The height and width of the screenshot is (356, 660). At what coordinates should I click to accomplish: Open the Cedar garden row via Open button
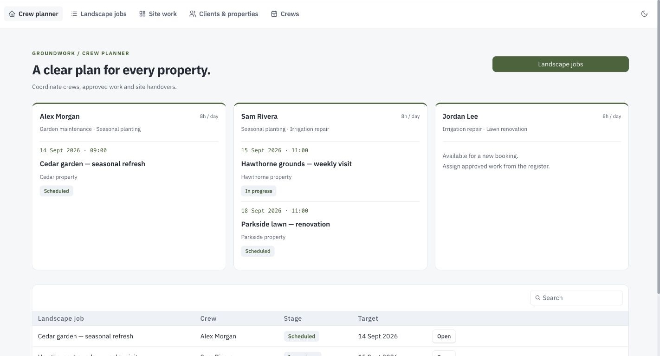tap(444, 337)
